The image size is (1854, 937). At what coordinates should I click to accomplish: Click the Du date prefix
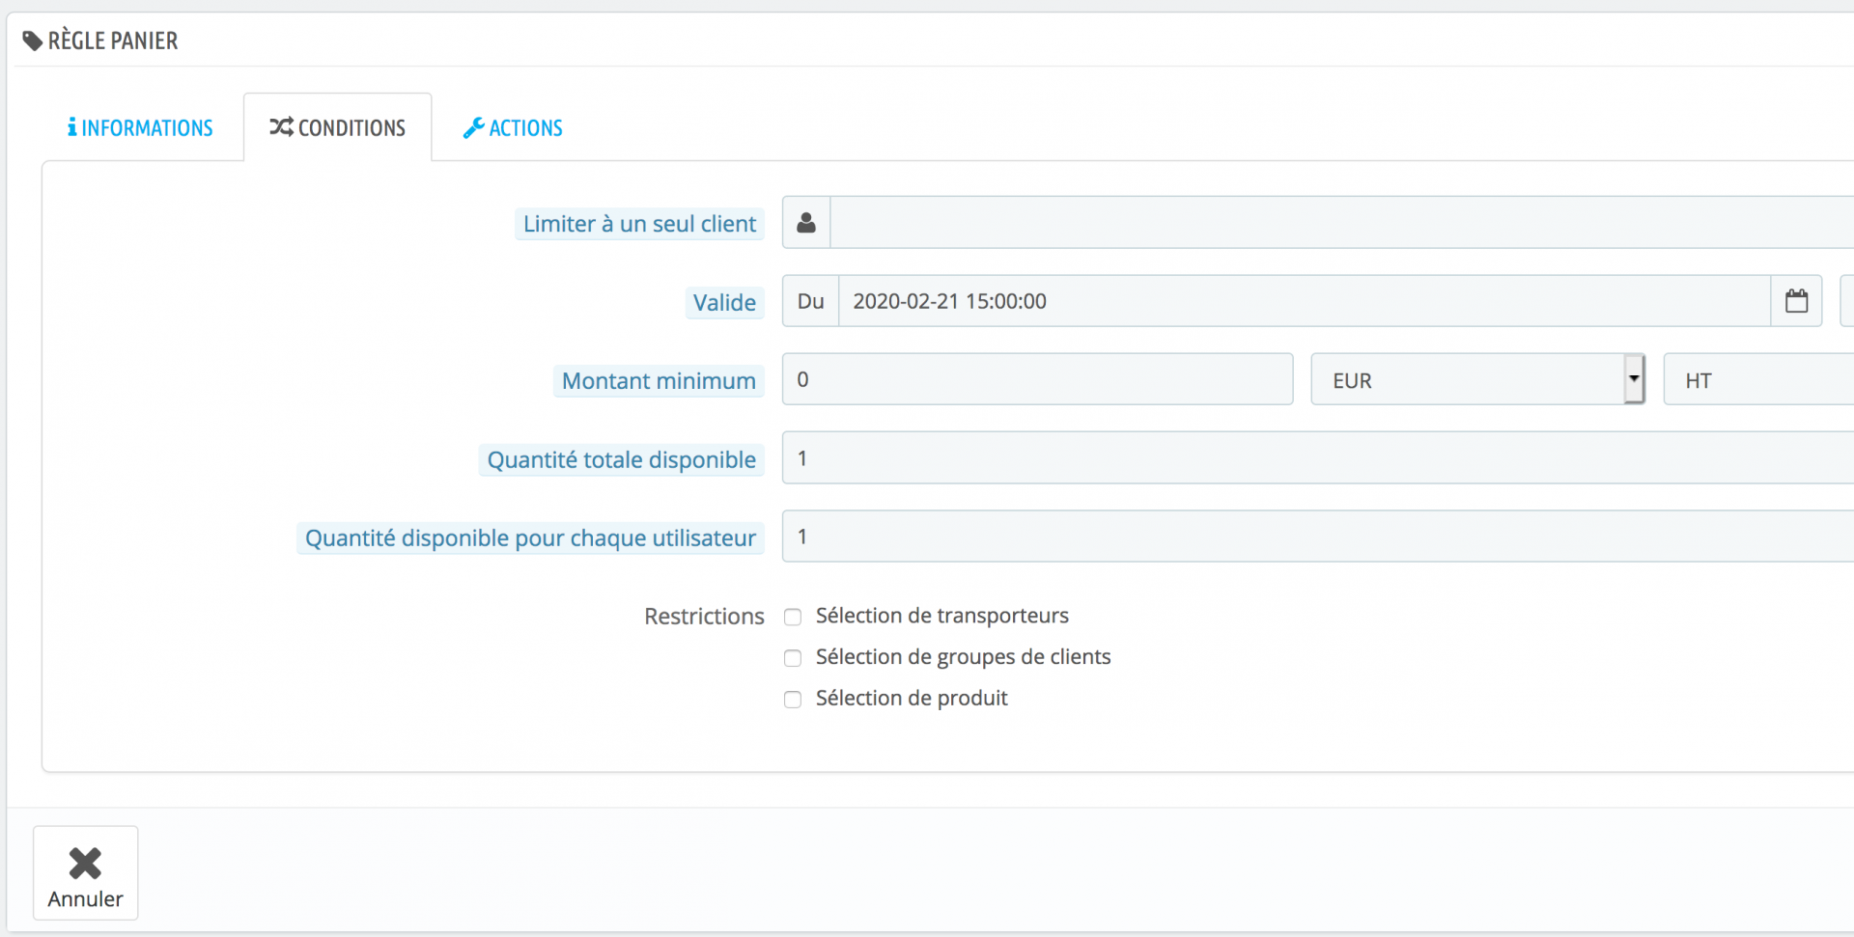click(x=811, y=301)
